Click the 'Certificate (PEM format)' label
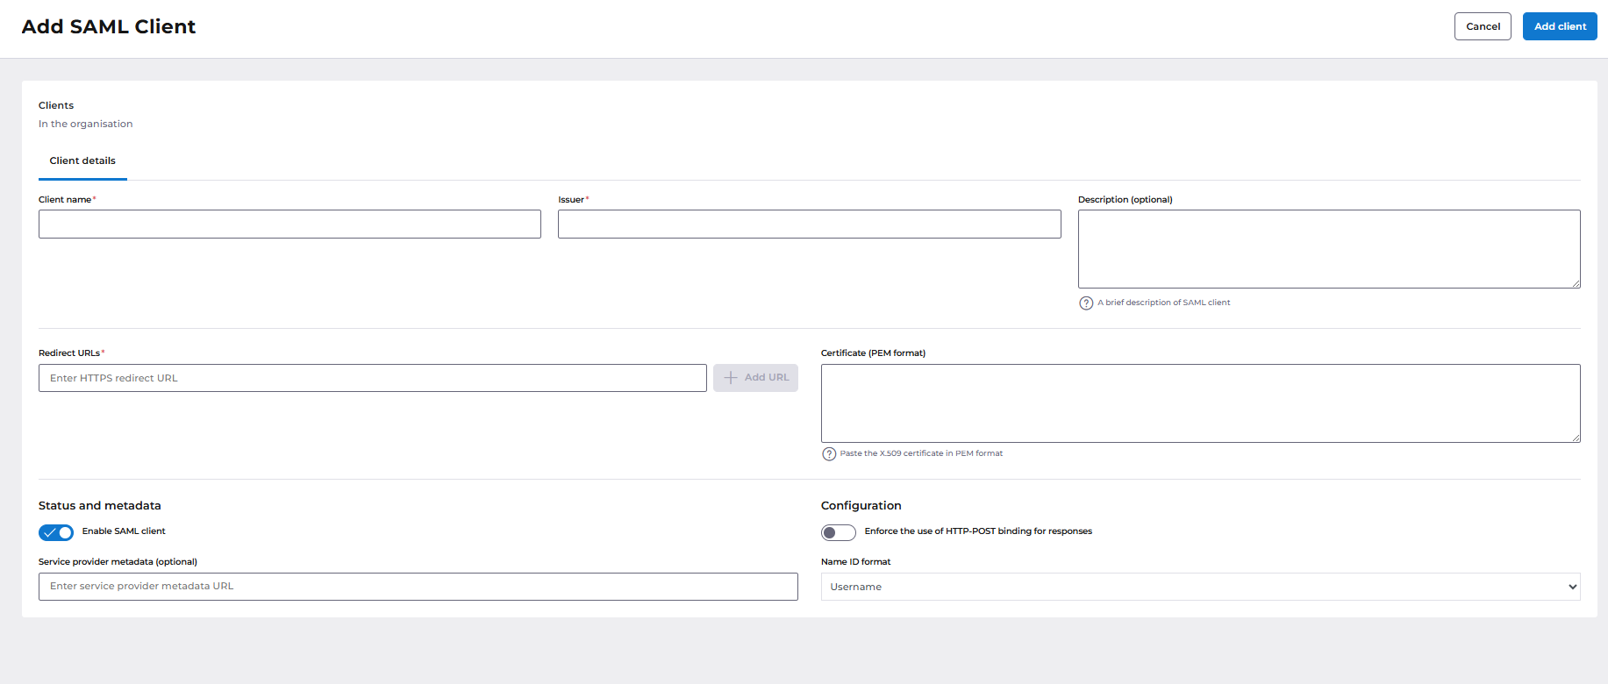1608x684 pixels. 873,353
